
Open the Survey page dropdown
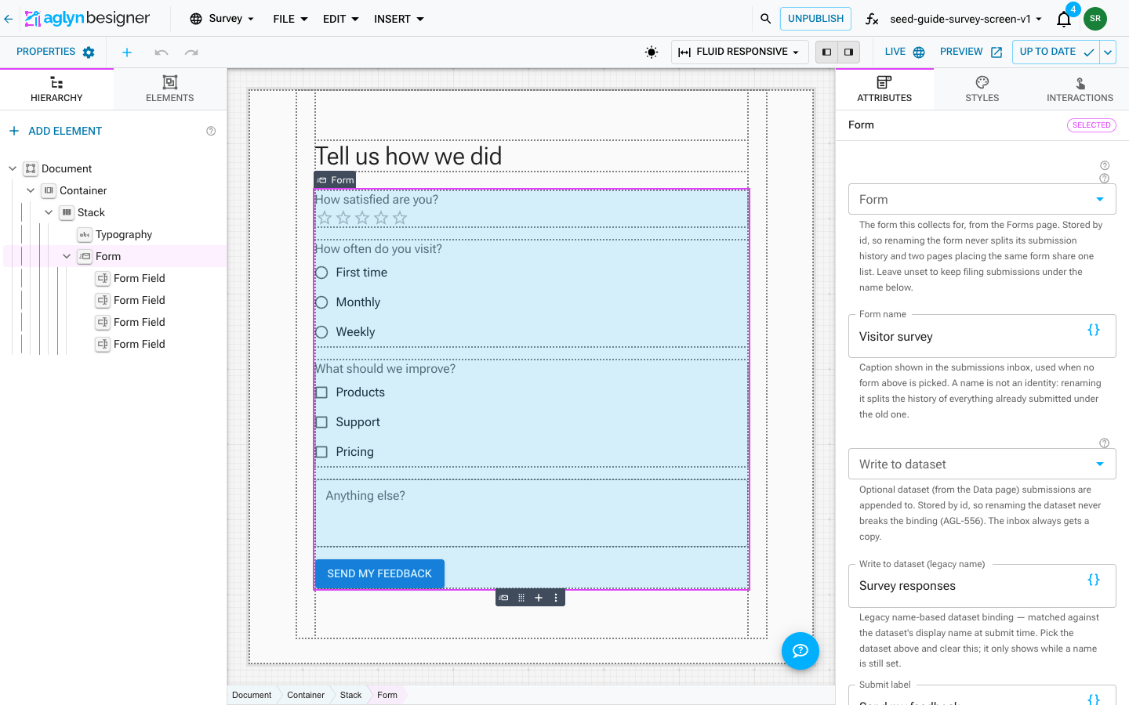point(223,19)
